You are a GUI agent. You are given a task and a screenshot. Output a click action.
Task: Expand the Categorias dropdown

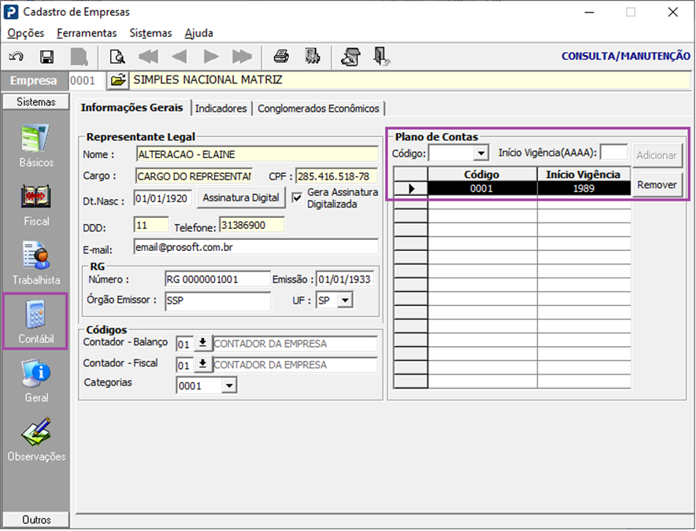(228, 385)
